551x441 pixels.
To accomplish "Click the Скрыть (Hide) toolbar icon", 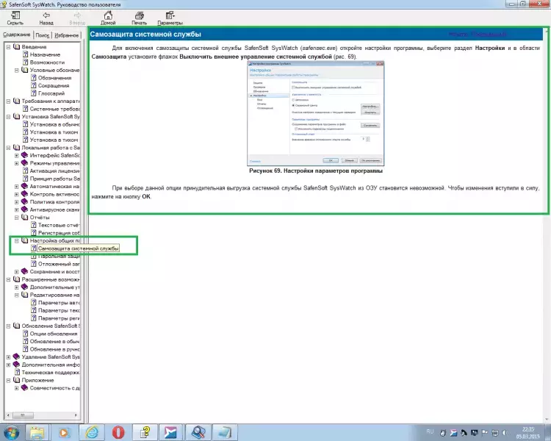I will (x=15, y=18).
